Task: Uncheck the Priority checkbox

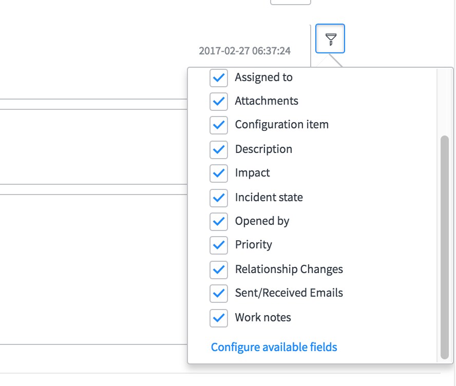Action: 219,245
